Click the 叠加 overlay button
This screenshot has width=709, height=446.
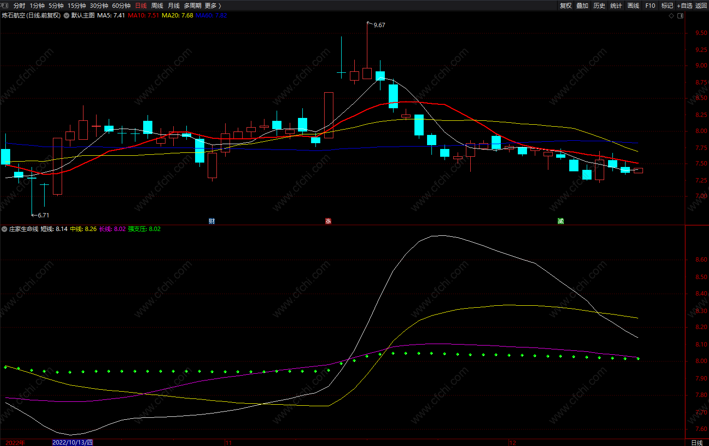(x=582, y=5)
